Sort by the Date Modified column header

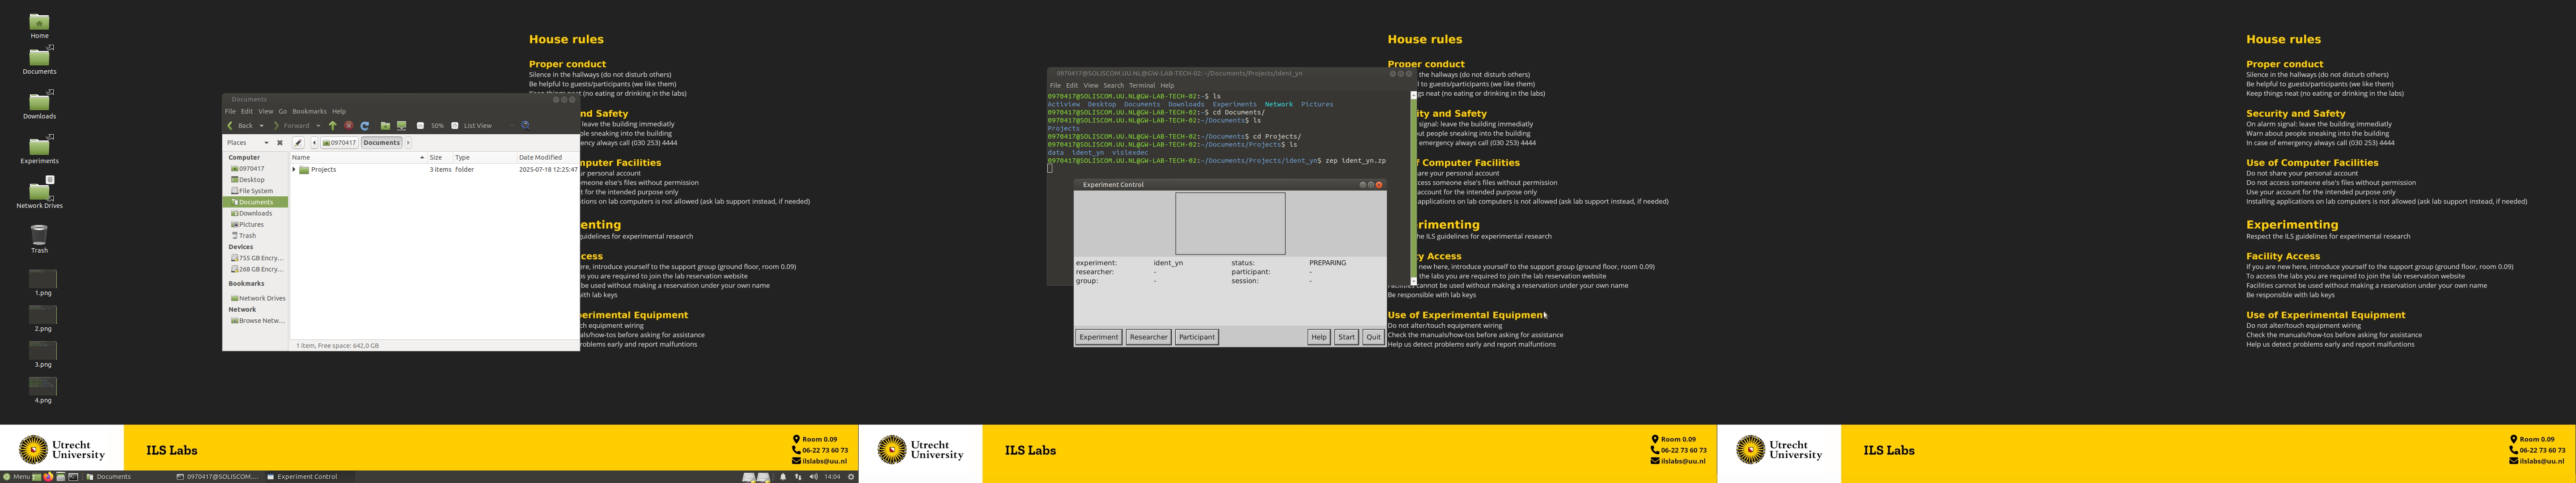[x=547, y=157]
